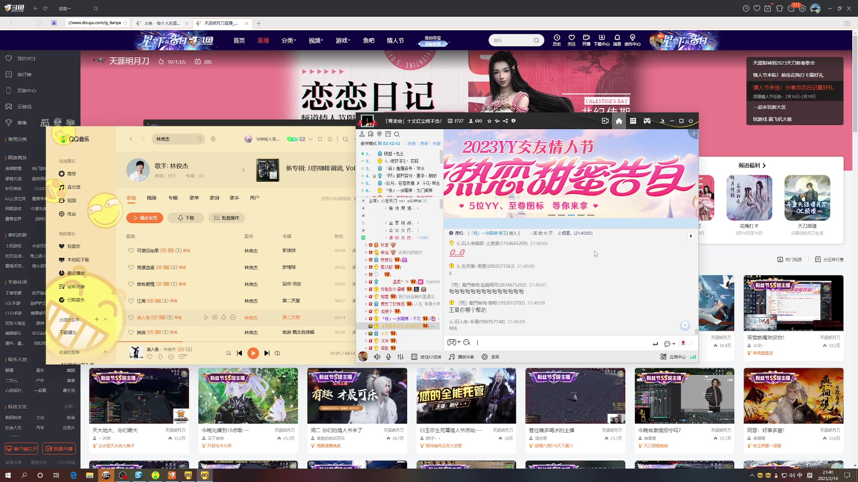Open Firefox from the Windows taskbar
Image resolution: width=858 pixels, height=482 pixels.
pos(172,475)
